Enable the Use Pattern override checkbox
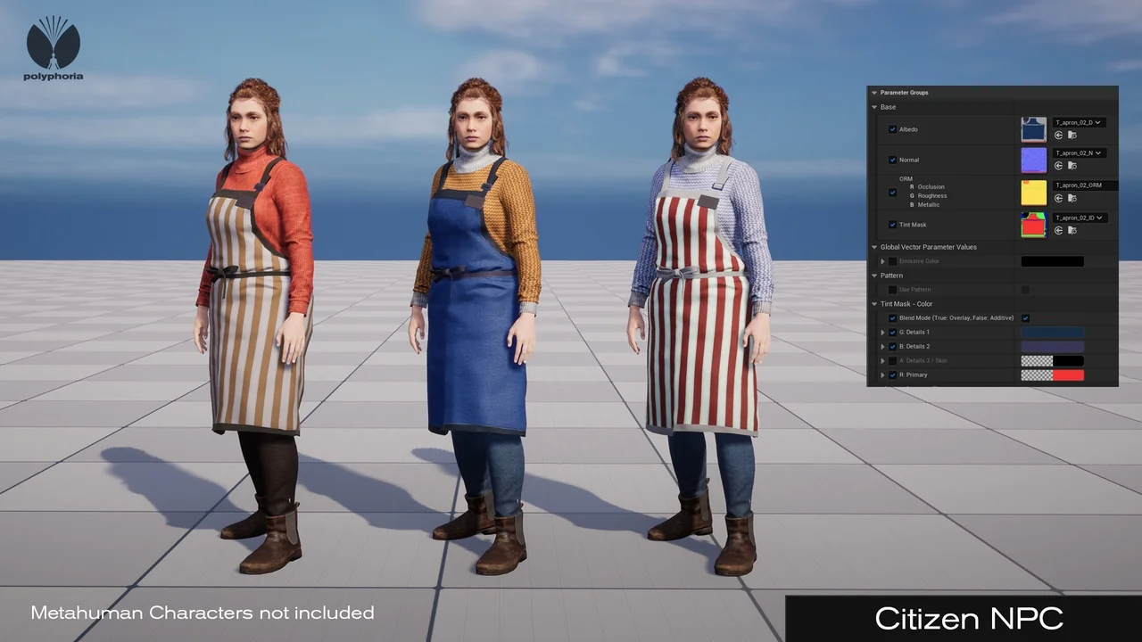This screenshot has height=642, width=1142. (x=892, y=290)
